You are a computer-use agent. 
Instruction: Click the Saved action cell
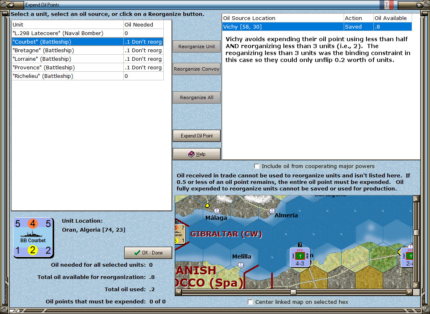pyautogui.click(x=359, y=27)
